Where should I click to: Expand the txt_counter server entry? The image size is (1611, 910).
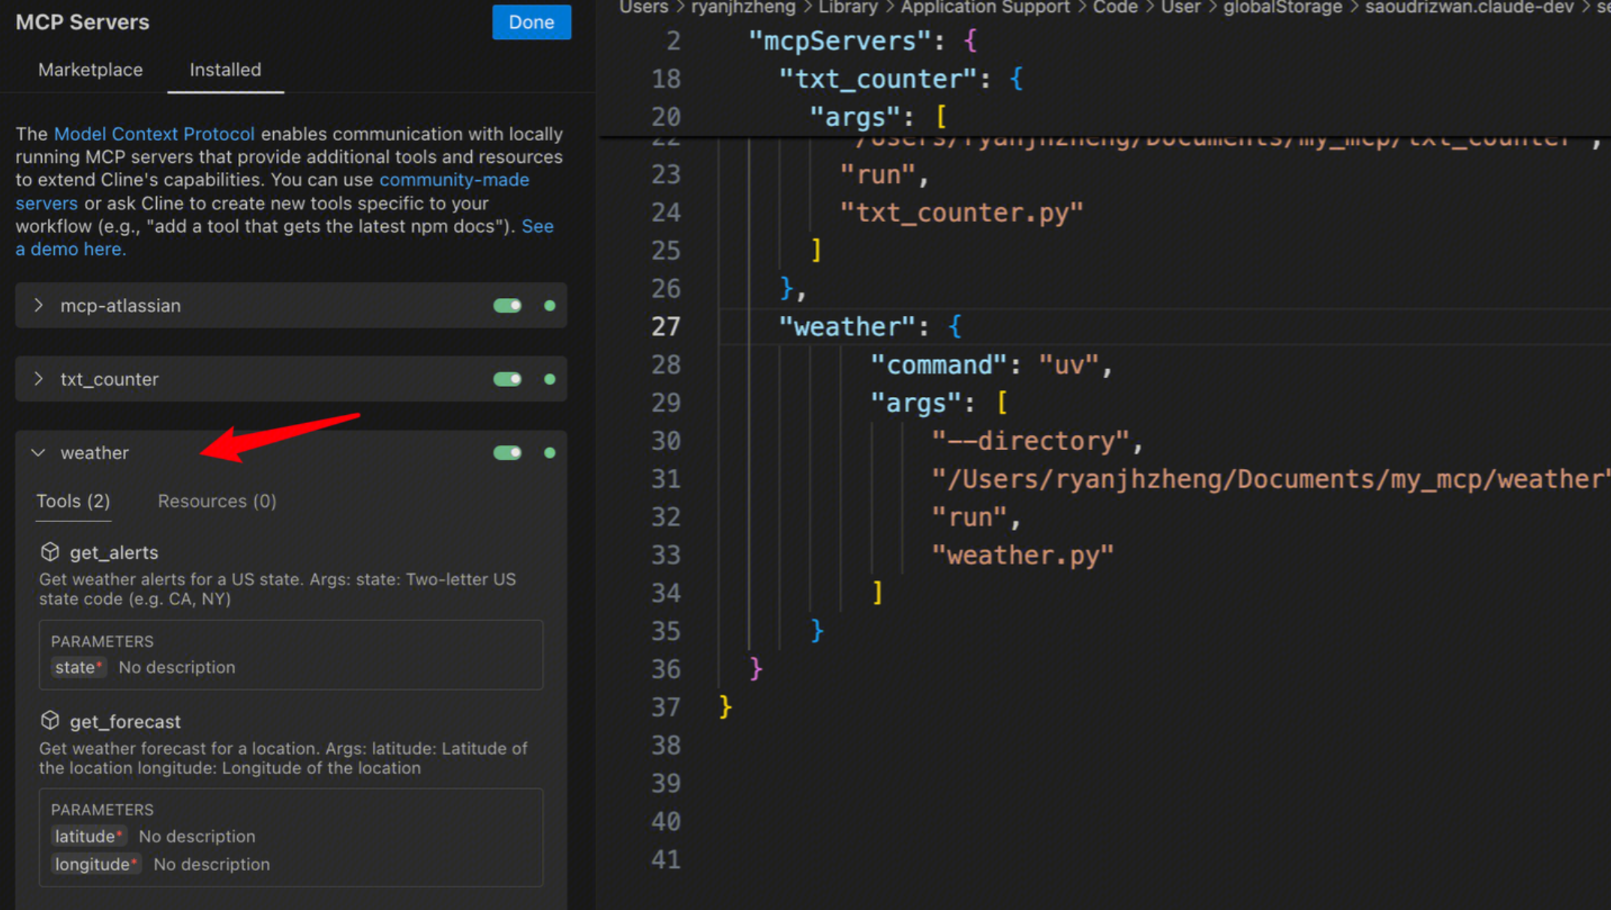pos(38,379)
